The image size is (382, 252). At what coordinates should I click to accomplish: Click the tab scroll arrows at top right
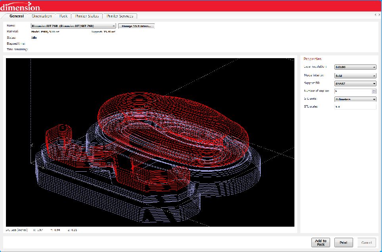pos(378,15)
